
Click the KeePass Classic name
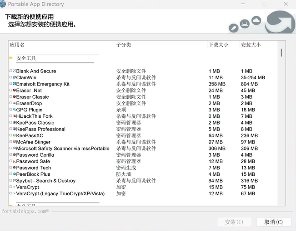pyautogui.click(x=35, y=123)
